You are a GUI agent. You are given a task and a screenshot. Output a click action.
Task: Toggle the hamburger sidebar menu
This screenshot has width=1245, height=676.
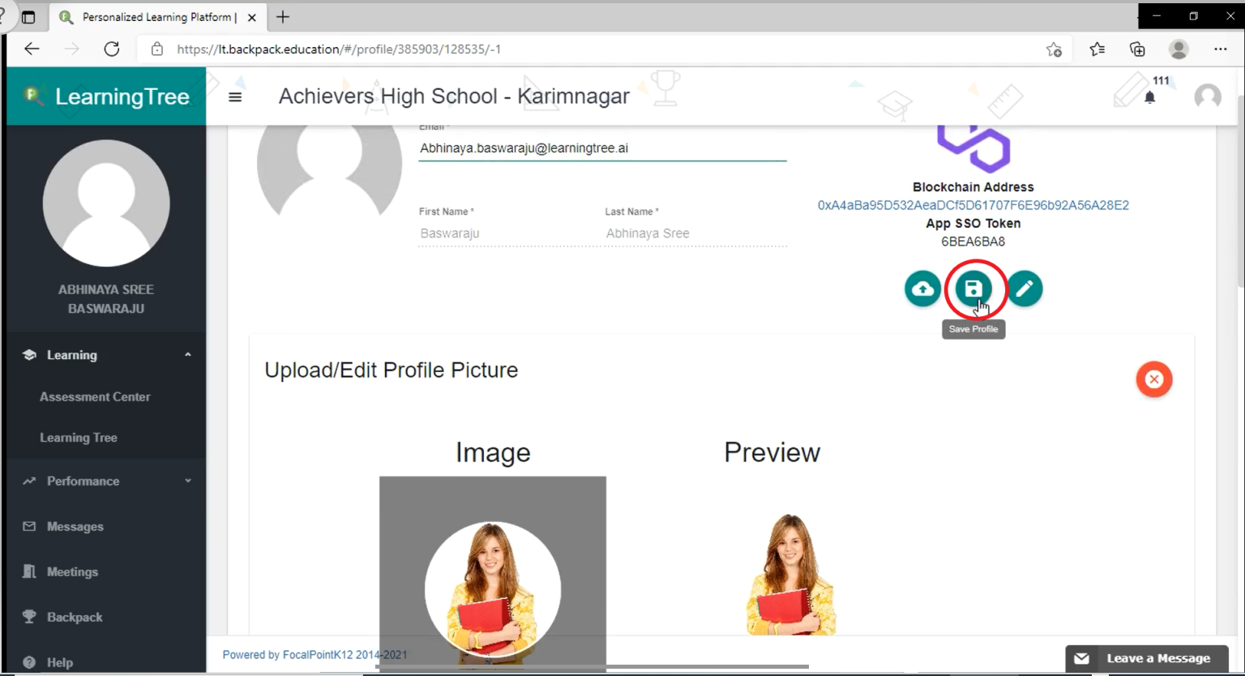235,97
